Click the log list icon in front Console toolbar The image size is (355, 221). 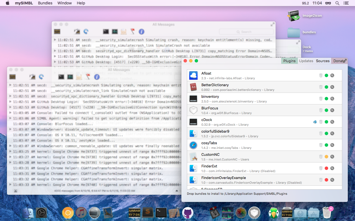coord(12,77)
